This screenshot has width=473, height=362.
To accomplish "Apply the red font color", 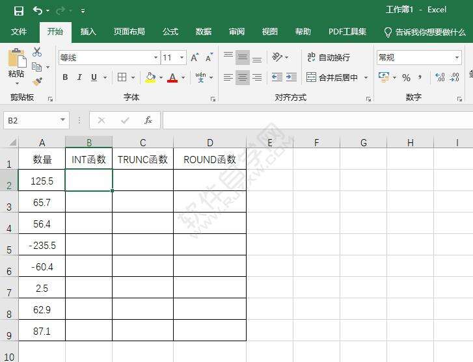I will (172, 77).
